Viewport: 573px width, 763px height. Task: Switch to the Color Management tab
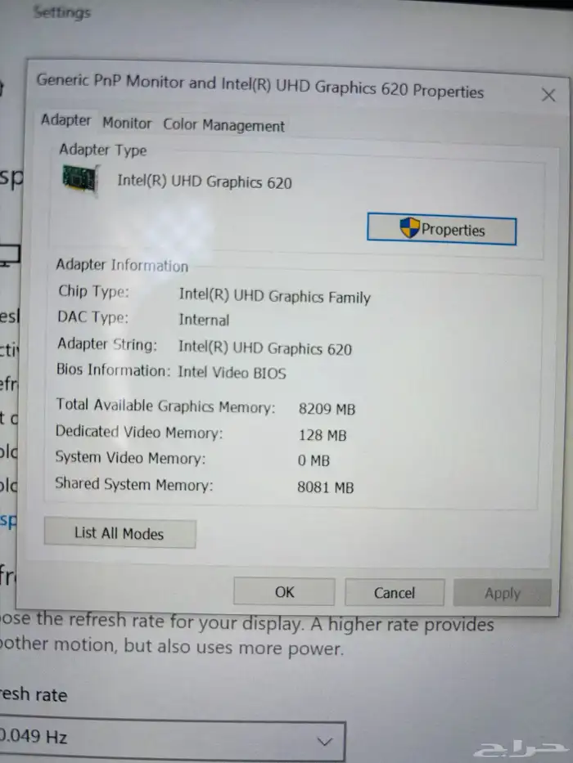223,125
